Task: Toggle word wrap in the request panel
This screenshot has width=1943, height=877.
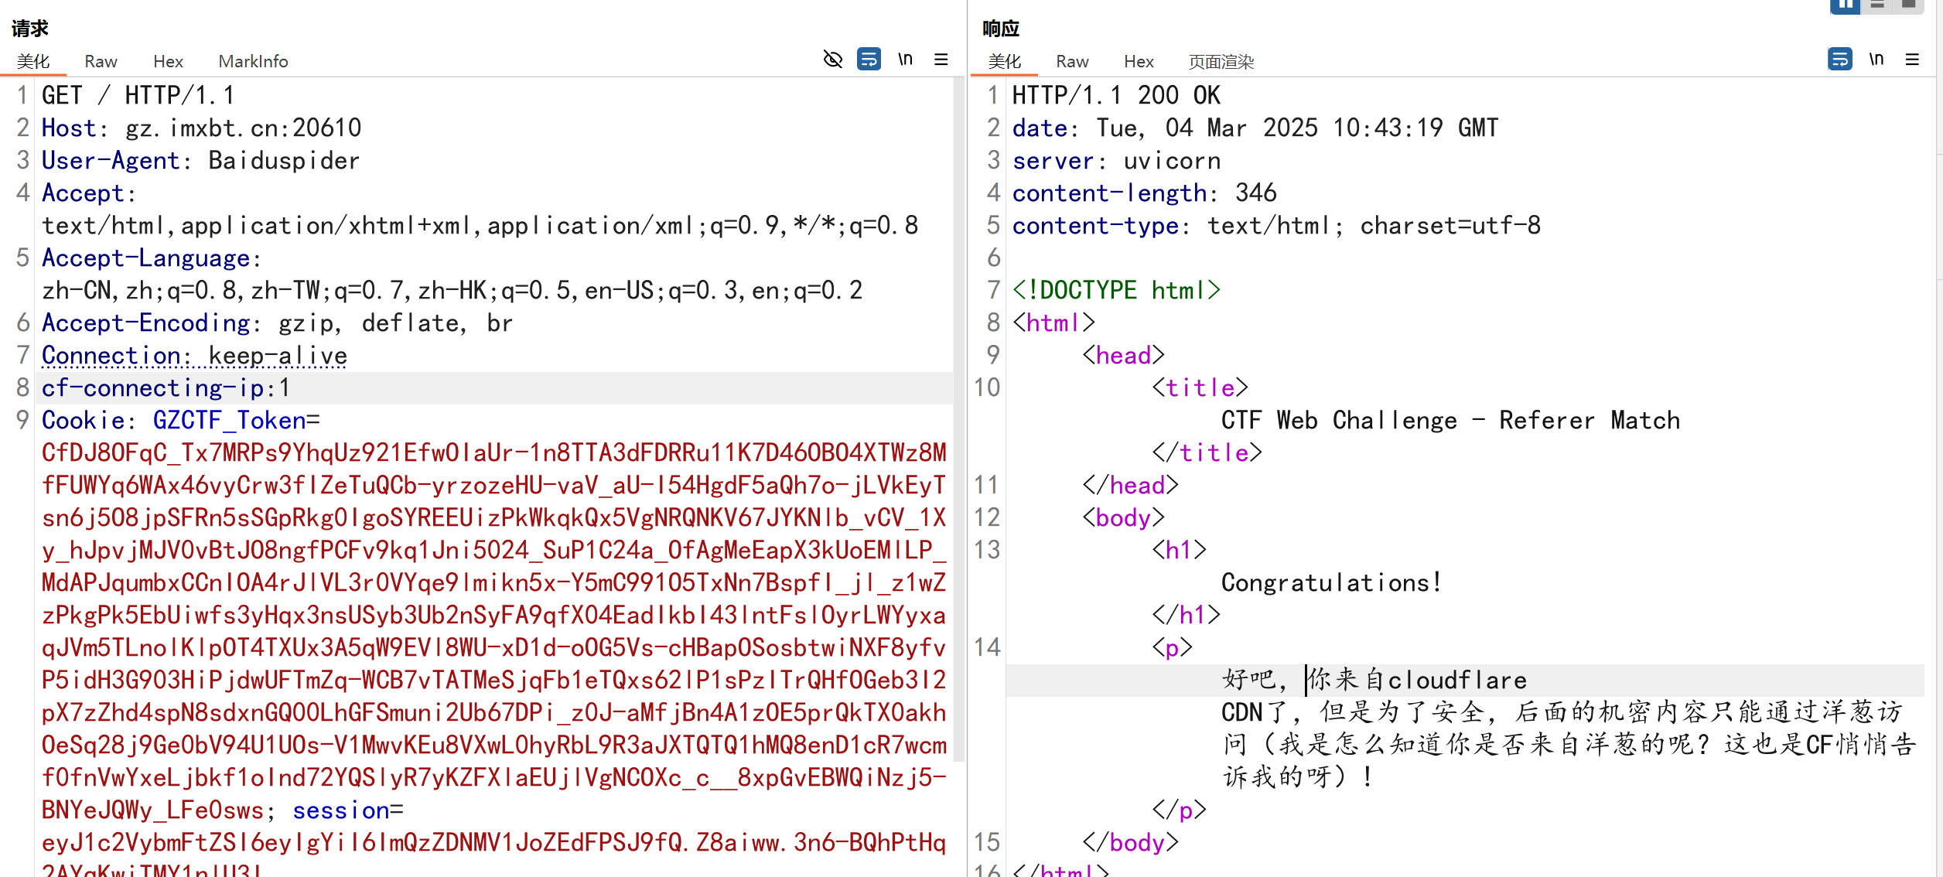Action: click(869, 60)
